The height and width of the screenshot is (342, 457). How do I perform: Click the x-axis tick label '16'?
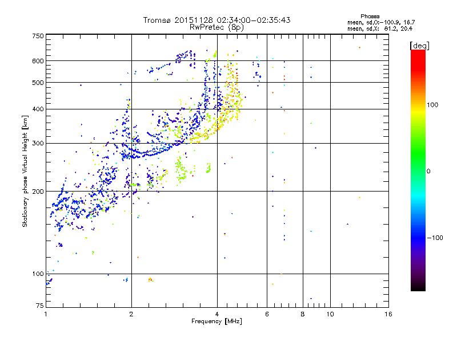coord(388,314)
